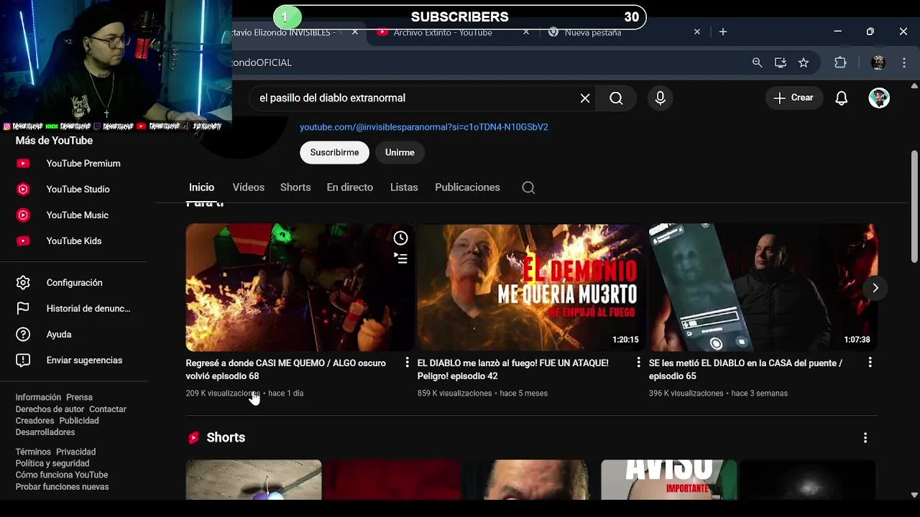The image size is (920, 517).
Task: Switch to the Listas tab
Action: [x=404, y=187]
